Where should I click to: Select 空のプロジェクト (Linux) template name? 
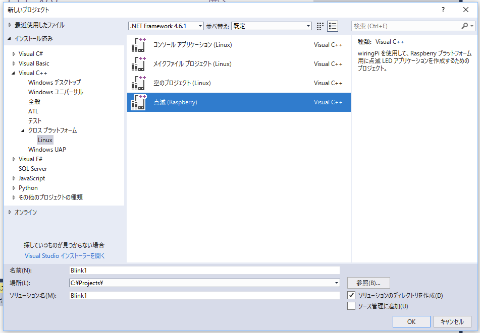tap(182, 83)
